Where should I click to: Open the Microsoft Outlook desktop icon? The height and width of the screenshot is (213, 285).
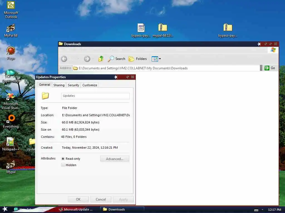11,10
